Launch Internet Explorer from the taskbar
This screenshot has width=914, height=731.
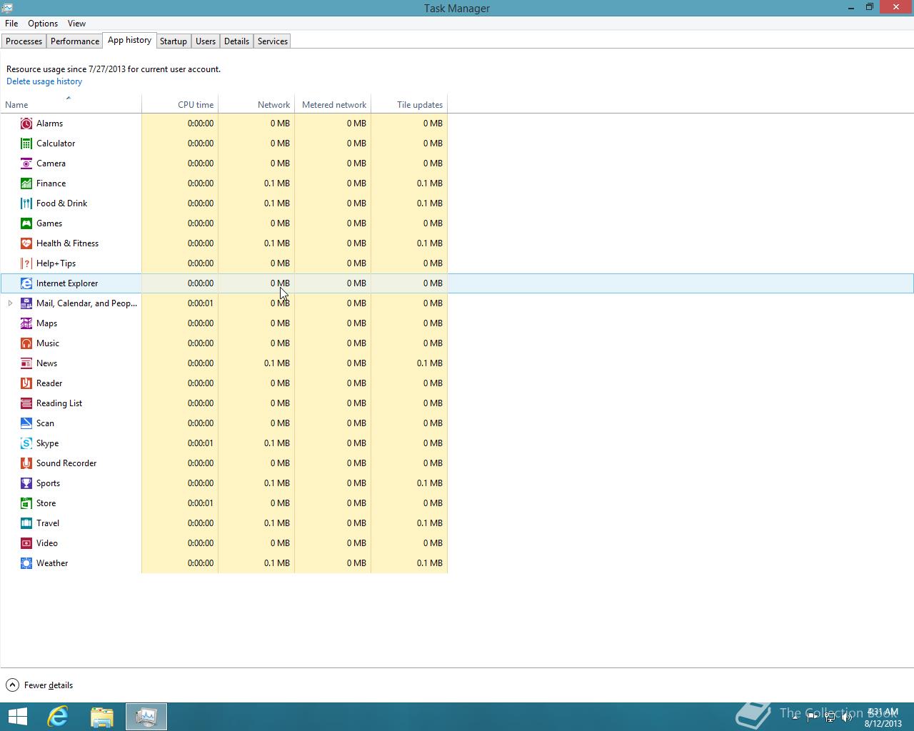(58, 717)
